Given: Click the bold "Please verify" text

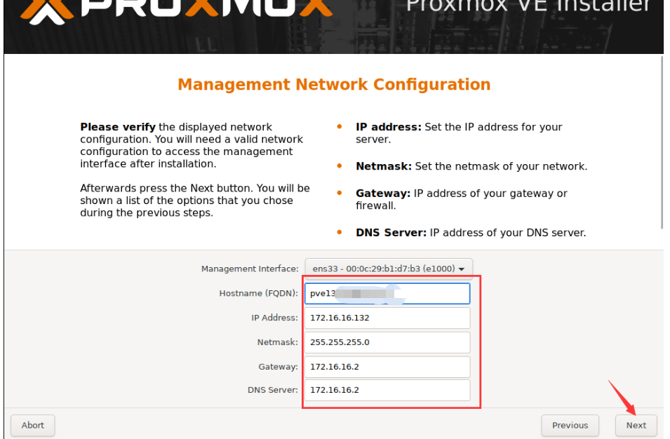Looking at the screenshot, I should coord(117,127).
